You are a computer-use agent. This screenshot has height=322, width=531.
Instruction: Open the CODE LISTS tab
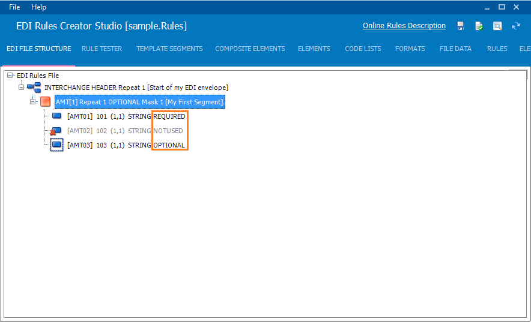[363, 49]
